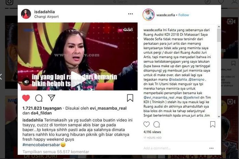Viewport: 239px width, 159px height.
Task: Click scrollbar down arrow in caption panel
Action: coord(219,116)
